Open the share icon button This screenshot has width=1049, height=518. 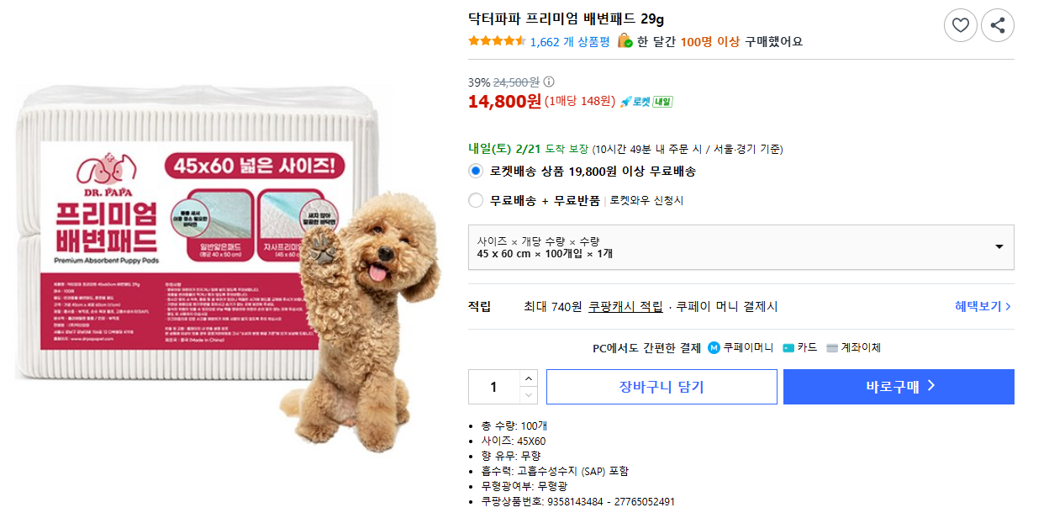pyautogui.click(x=998, y=25)
